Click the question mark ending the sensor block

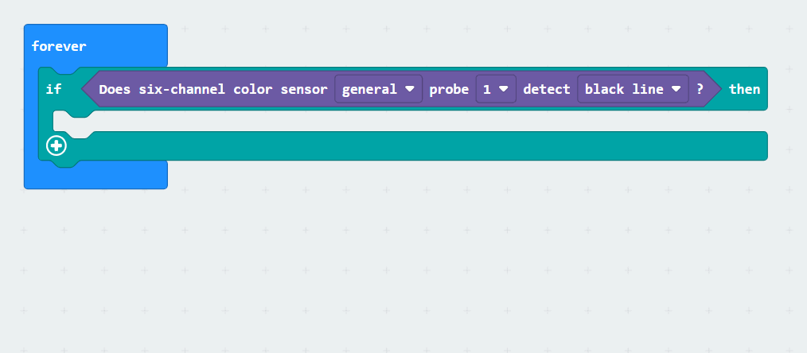coord(700,89)
